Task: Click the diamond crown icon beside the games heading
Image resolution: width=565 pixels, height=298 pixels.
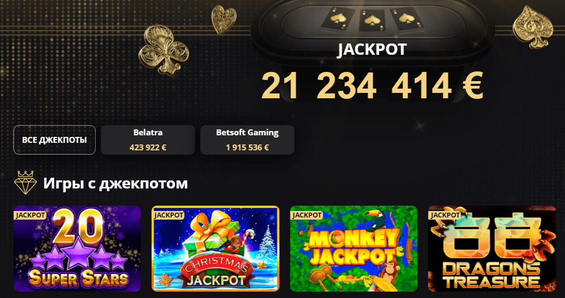Action: tap(26, 183)
